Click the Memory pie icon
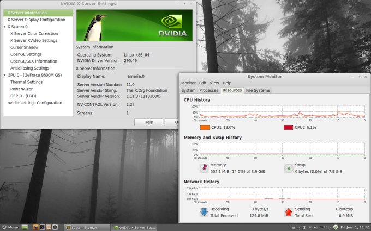 click(204, 168)
